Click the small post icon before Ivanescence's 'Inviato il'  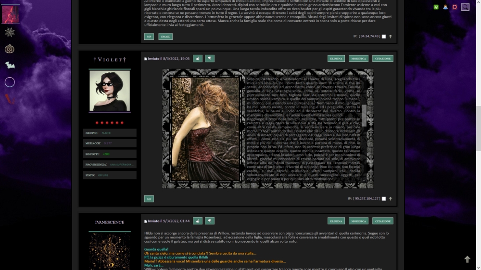click(146, 221)
